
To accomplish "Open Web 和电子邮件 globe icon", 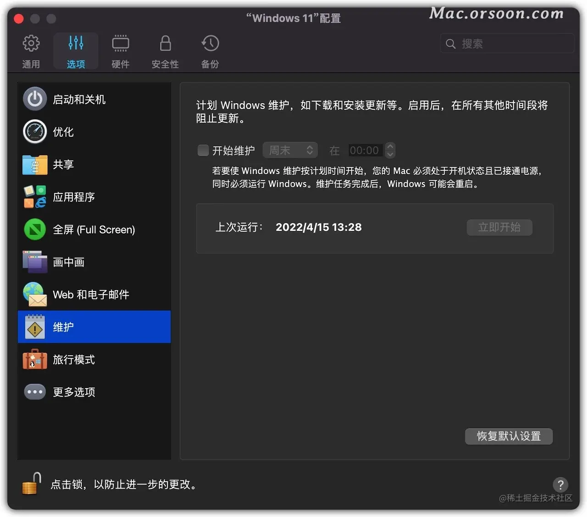I will 35,294.
